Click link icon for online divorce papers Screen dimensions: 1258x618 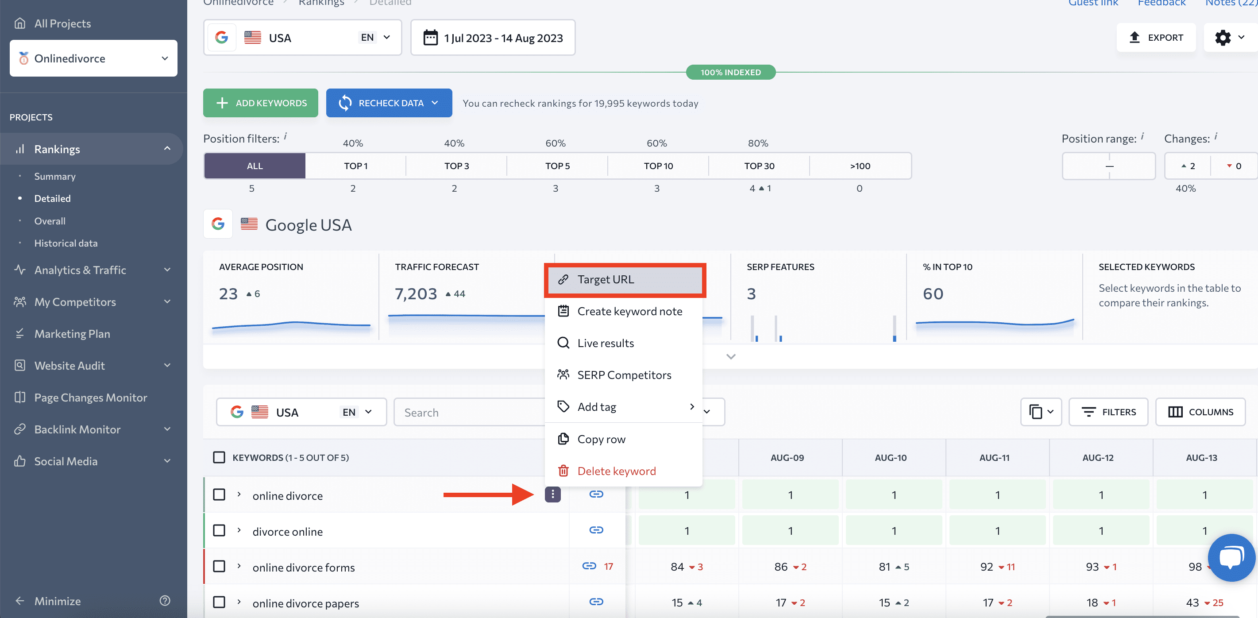pos(596,601)
